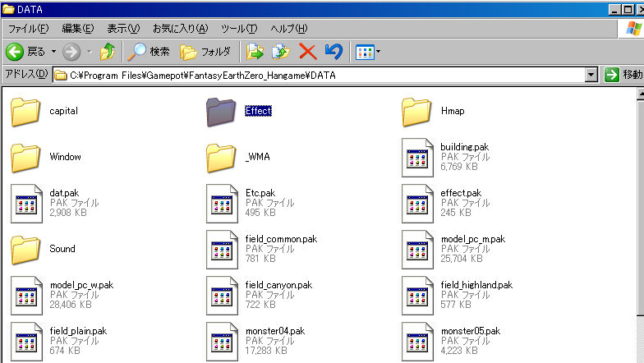Viewport: 644px width, 363px height.
Task: Delete the selection with red X
Action: (x=307, y=52)
